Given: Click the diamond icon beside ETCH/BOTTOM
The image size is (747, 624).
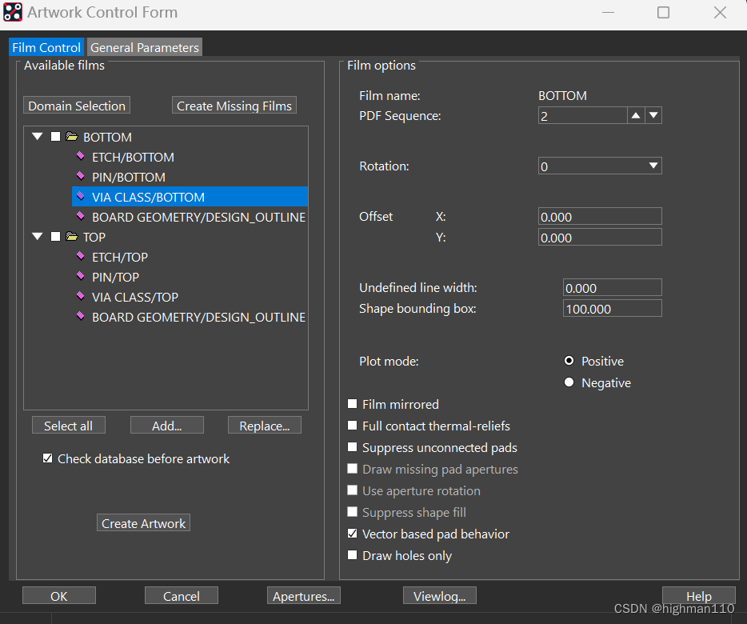Looking at the screenshot, I should pyautogui.click(x=80, y=157).
